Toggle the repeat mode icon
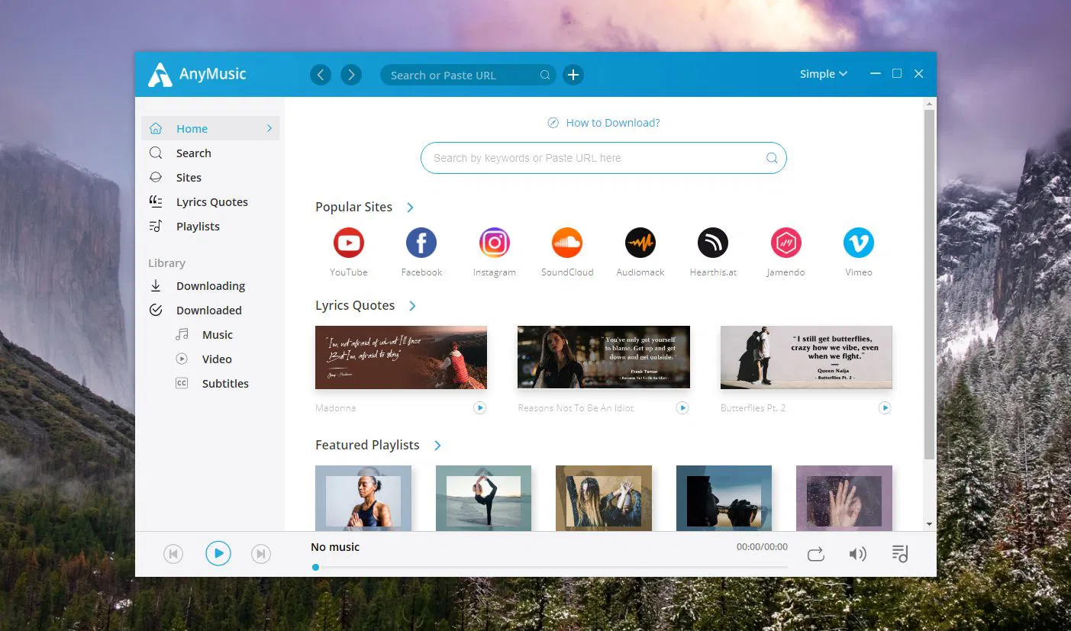1071x631 pixels. [816, 554]
